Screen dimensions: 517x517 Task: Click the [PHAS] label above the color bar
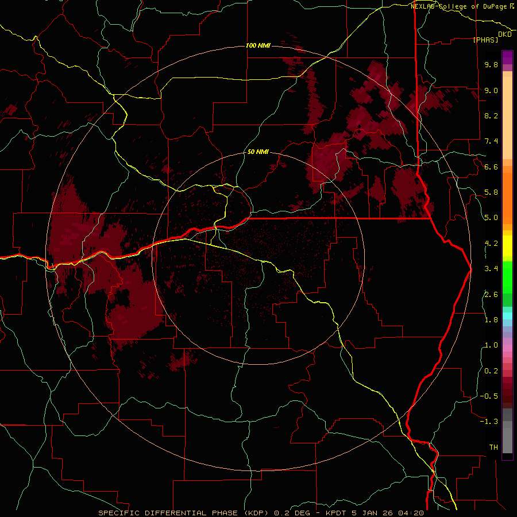[x=485, y=40]
